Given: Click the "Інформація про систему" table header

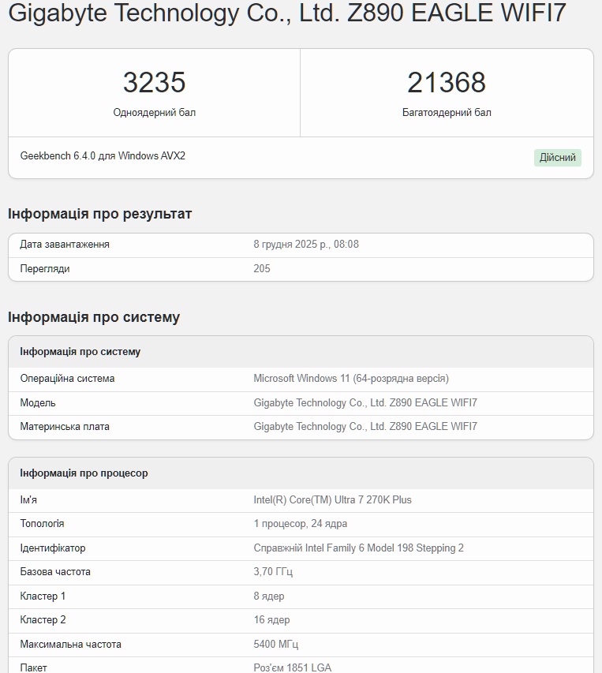Looking at the screenshot, I should 80,352.
